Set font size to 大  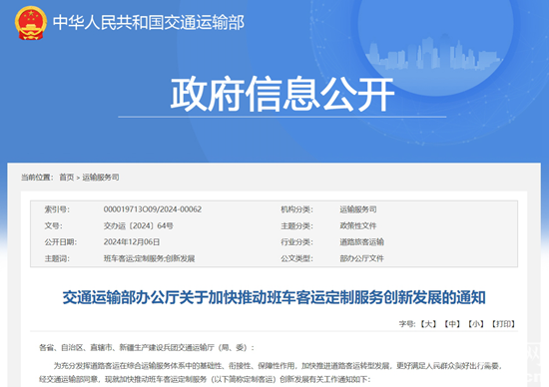[428, 324]
